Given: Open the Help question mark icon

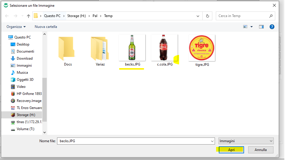Looking at the screenshot, I should (x=272, y=27).
